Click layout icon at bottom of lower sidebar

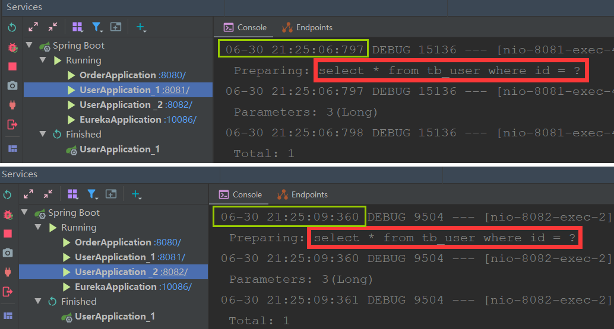8,316
